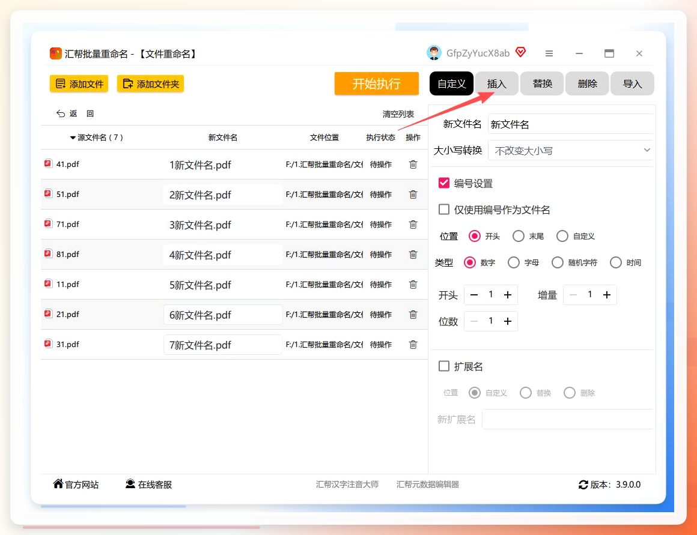Remove 51.pdf using its trash icon
697x535 pixels.
(413, 195)
